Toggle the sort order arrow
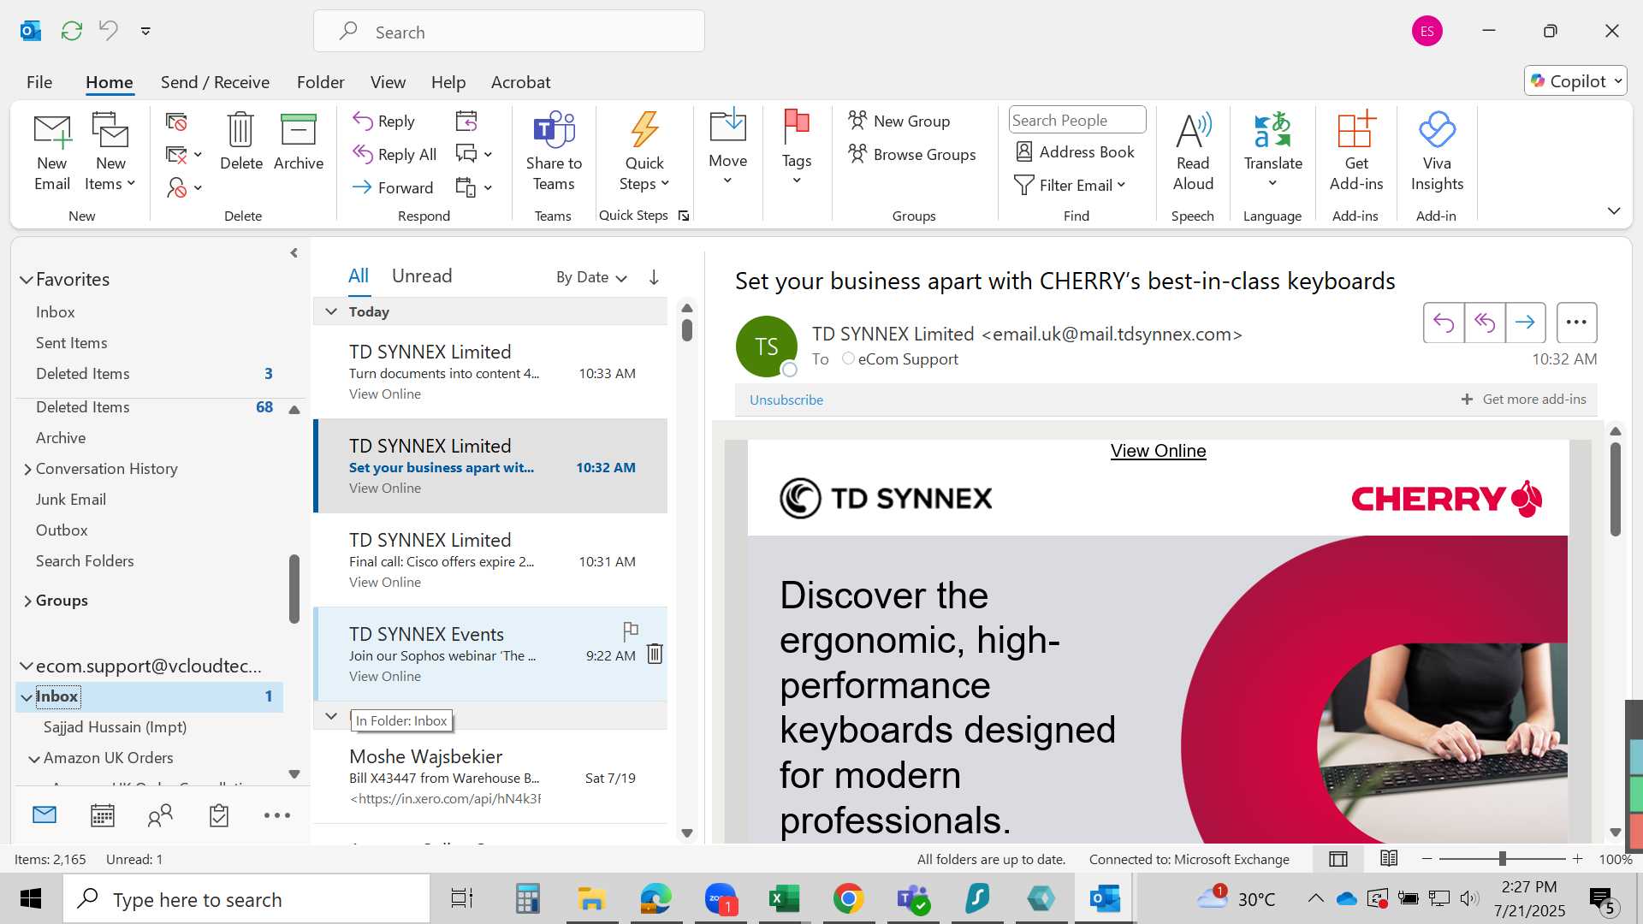This screenshot has width=1643, height=924. [654, 277]
